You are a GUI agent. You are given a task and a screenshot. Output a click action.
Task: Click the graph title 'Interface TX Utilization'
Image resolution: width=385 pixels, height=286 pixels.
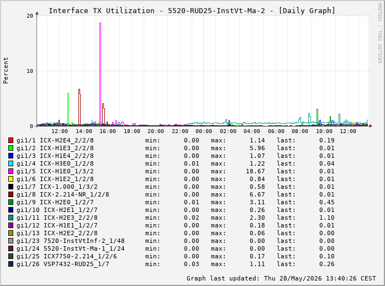coord(102,11)
